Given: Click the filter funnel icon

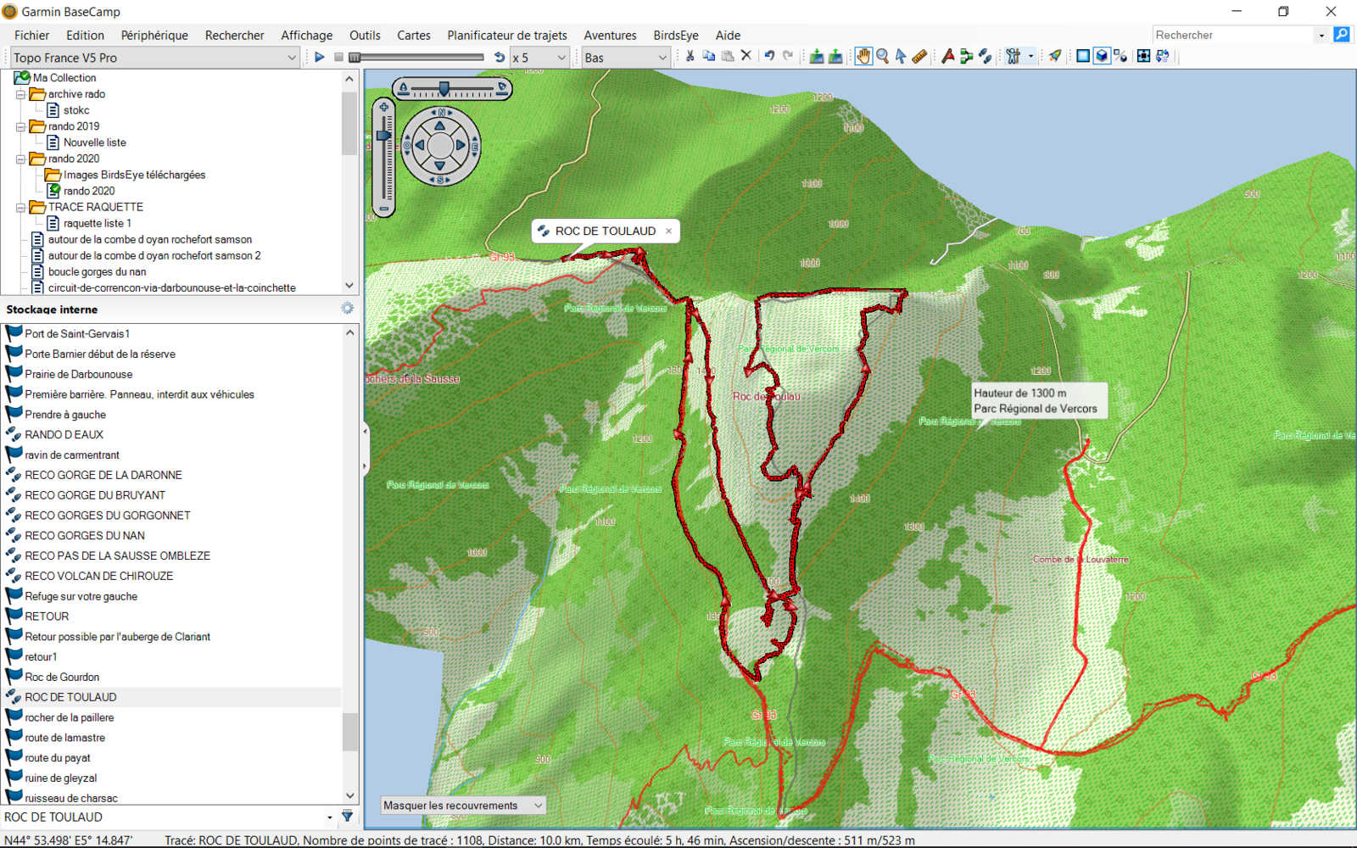Looking at the screenshot, I should point(348,816).
